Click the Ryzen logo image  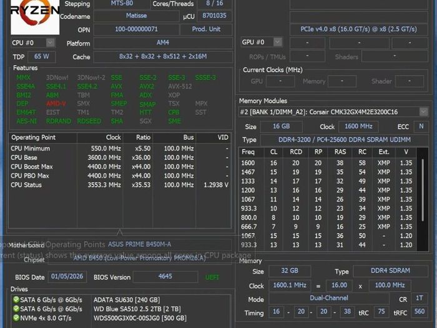click(35, 17)
